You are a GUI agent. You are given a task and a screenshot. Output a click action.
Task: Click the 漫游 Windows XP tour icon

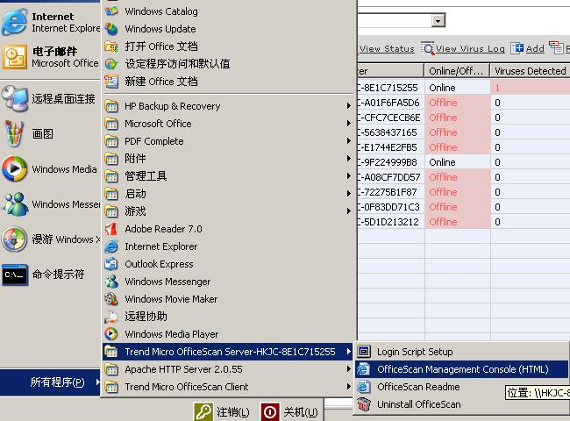click(15, 239)
